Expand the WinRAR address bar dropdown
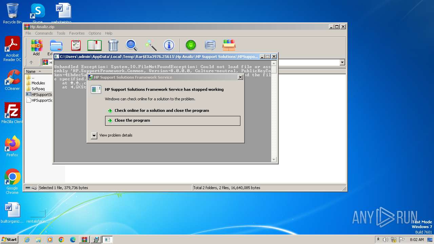The width and height of the screenshot is (434, 244). pyautogui.click(x=342, y=62)
